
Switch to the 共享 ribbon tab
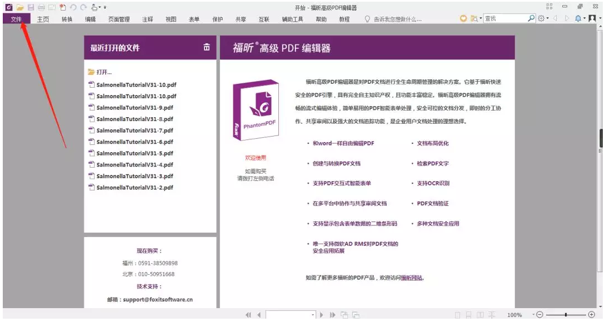click(x=241, y=19)
